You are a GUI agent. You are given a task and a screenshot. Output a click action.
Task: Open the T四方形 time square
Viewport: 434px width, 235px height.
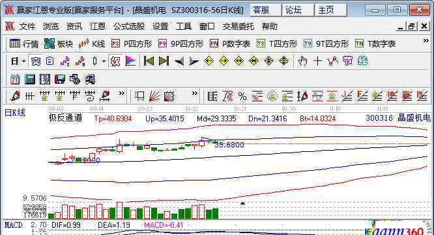[x=277, y=43]
